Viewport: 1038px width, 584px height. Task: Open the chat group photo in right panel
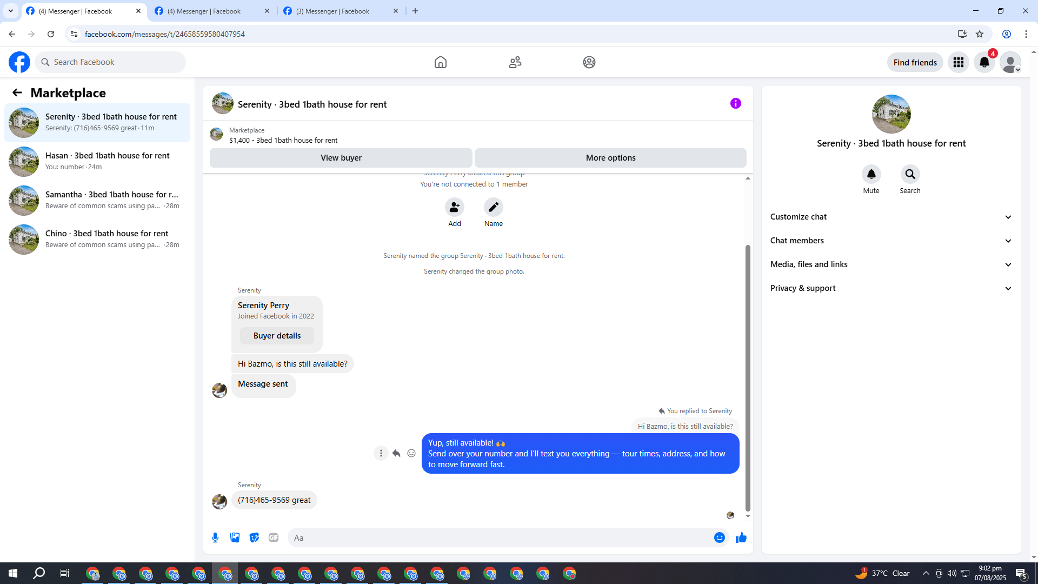pos(891,114)
